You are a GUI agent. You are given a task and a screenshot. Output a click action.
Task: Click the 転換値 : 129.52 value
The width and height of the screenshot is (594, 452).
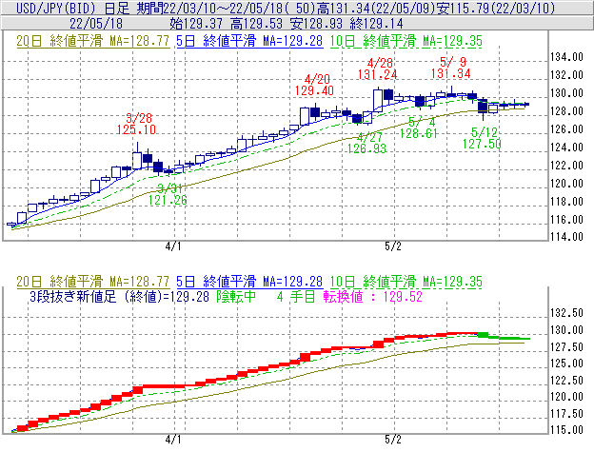[x=373, y=297]
